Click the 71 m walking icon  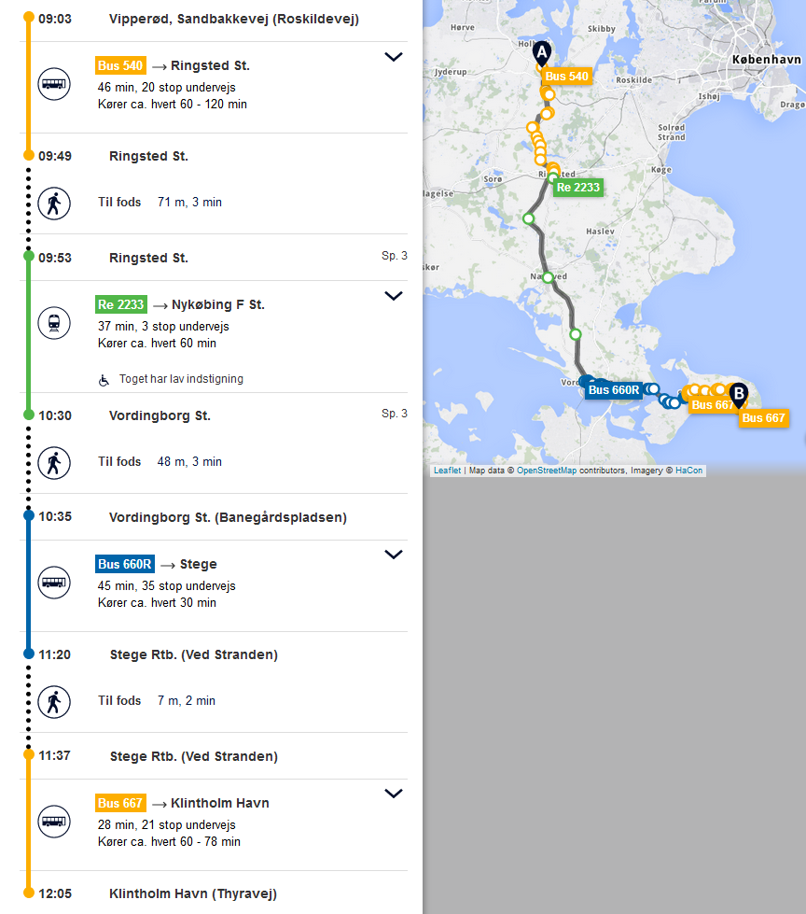click(54, 203)
